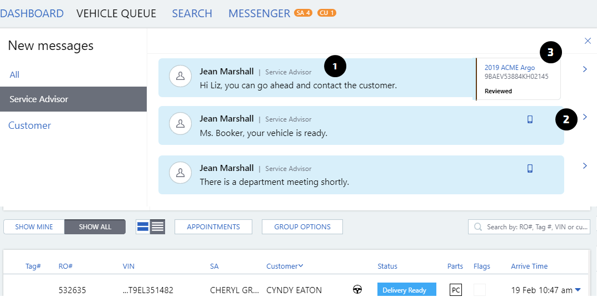
Task: Open the arrive time dropdown arrow in first row
Action: click(x=578, y=290)
